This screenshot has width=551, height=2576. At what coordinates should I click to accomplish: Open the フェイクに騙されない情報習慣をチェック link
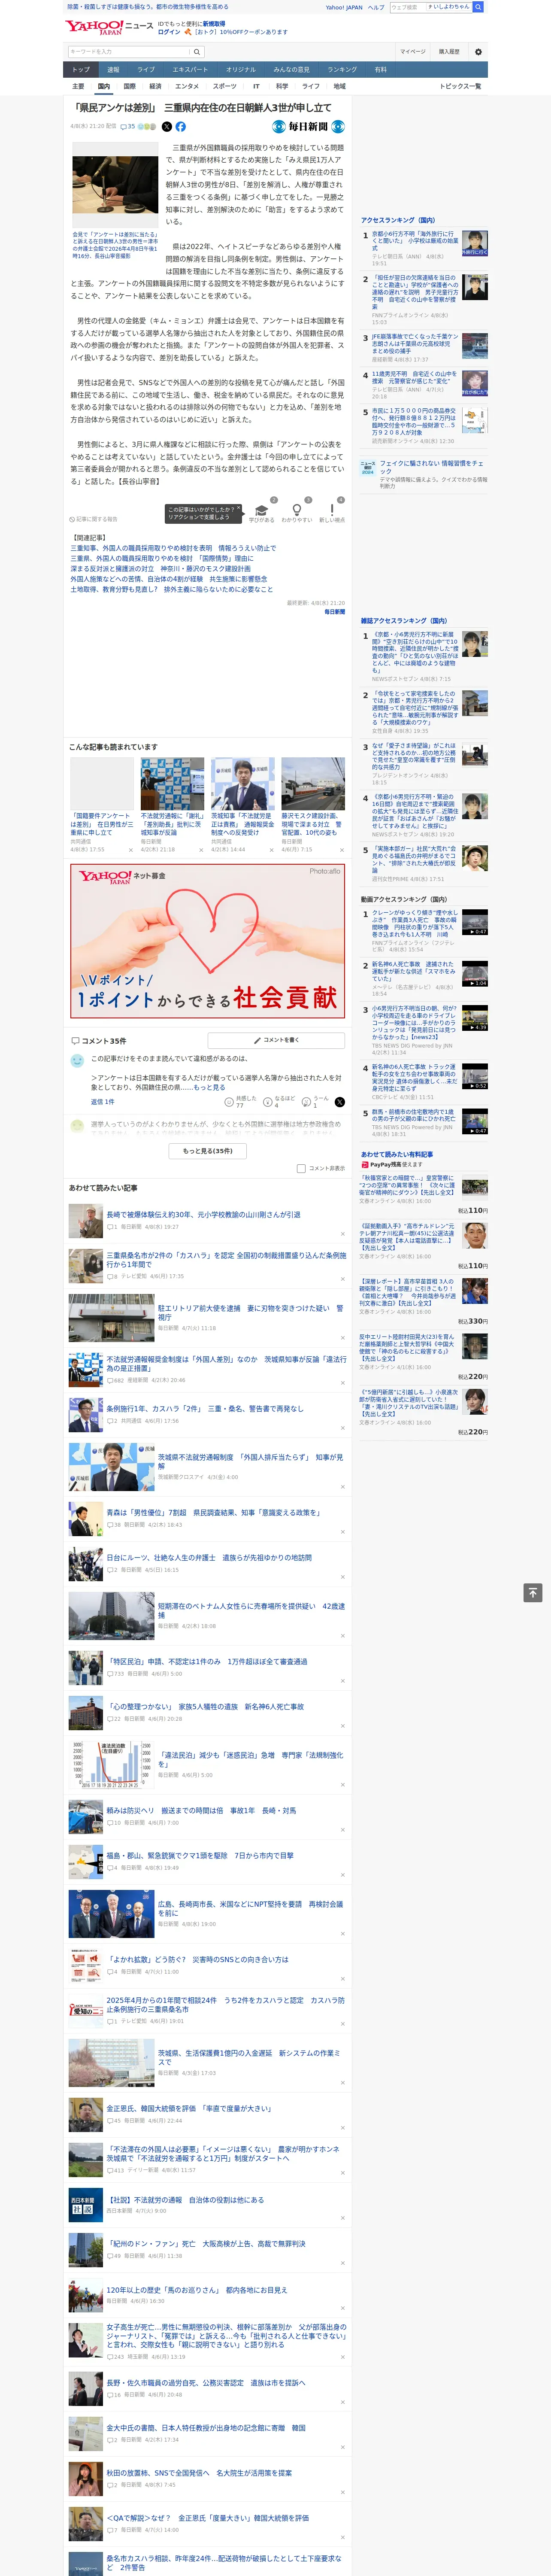tap(431, 468)
